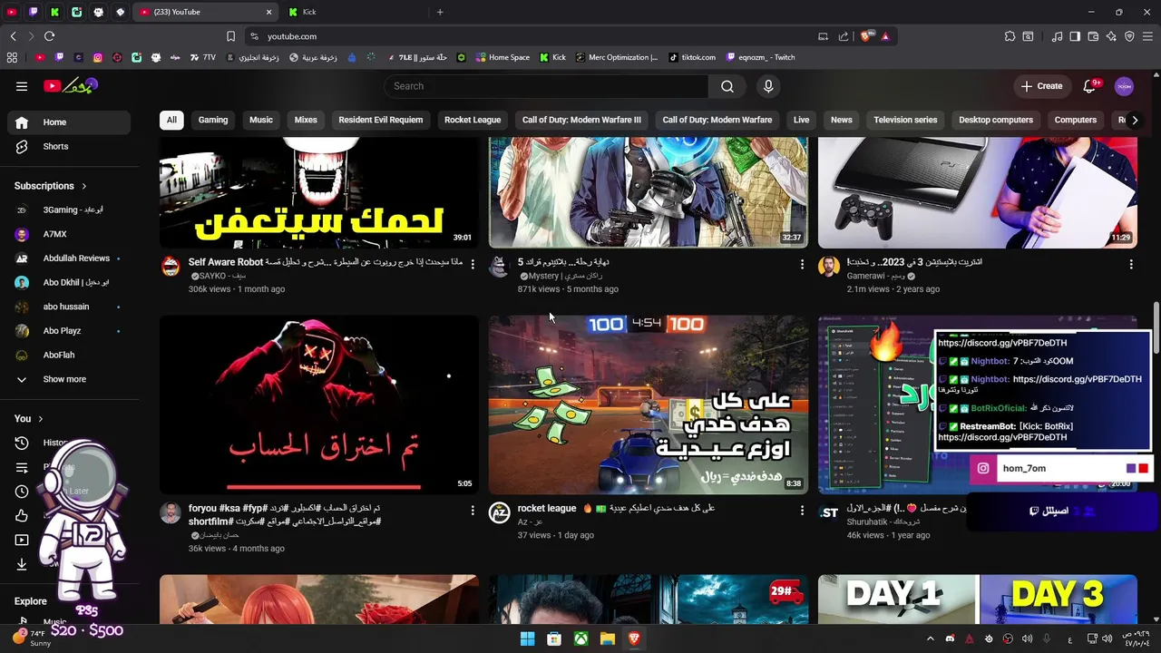1161x653 pixels.
Task: Select the Television series chip
Action: [905, 120]
